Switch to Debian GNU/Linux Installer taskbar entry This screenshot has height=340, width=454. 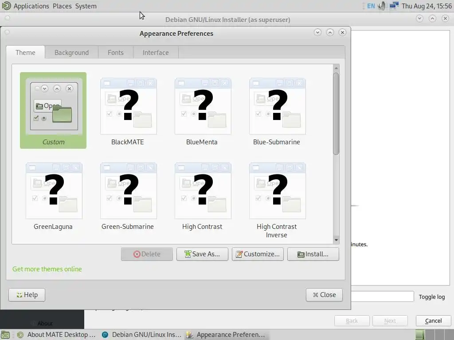pyautogui.click(x=142, y=335)
